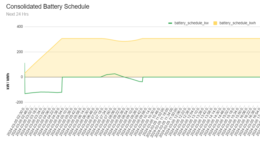Toggle the battery_schedule_kw series via its legend label

coord(192,23)
